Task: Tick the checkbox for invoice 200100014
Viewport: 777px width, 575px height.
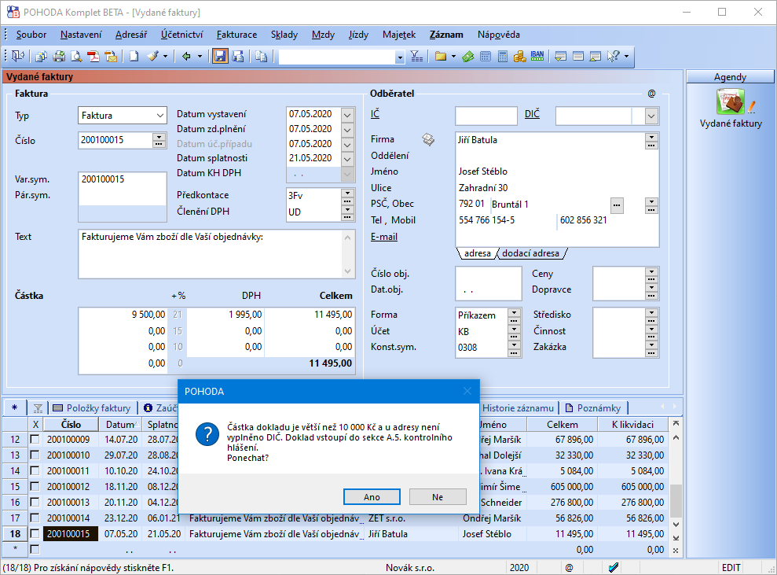Action: click(x=35, y=518)
